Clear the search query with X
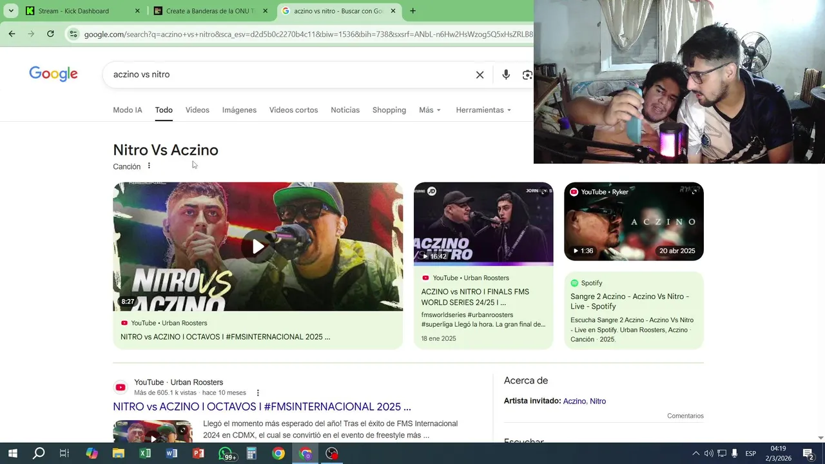The height and width of the screenshot is (464, 825). click(x=480, y=75)
